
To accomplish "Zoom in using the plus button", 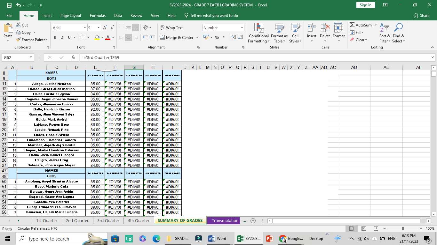I will pos(421,229).
